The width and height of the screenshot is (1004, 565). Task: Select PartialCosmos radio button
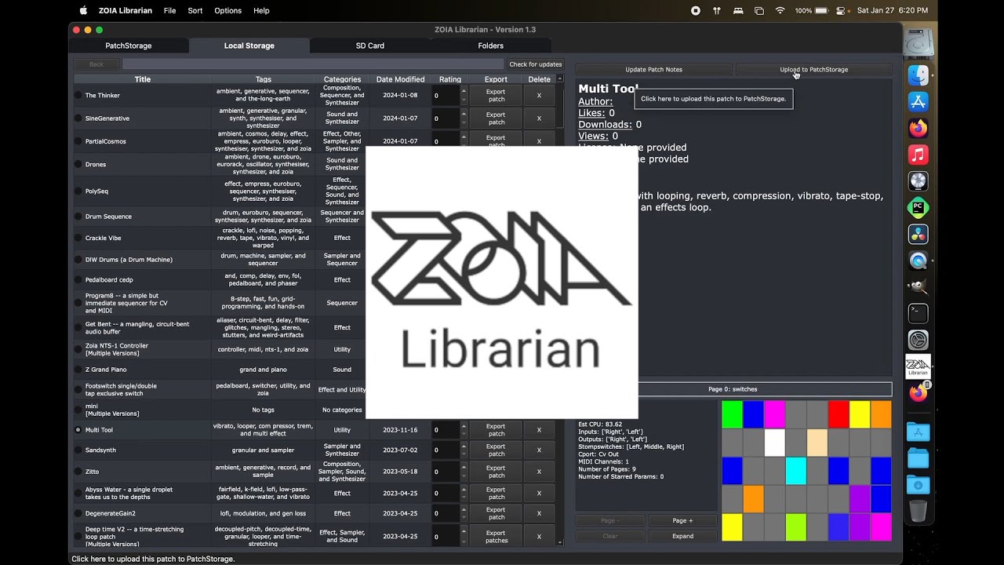click(78, 141)
